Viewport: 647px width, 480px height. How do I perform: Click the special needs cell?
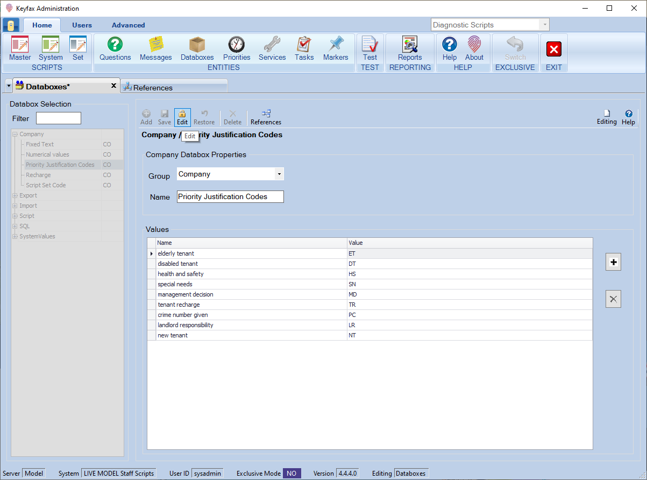tap(251, 284)
